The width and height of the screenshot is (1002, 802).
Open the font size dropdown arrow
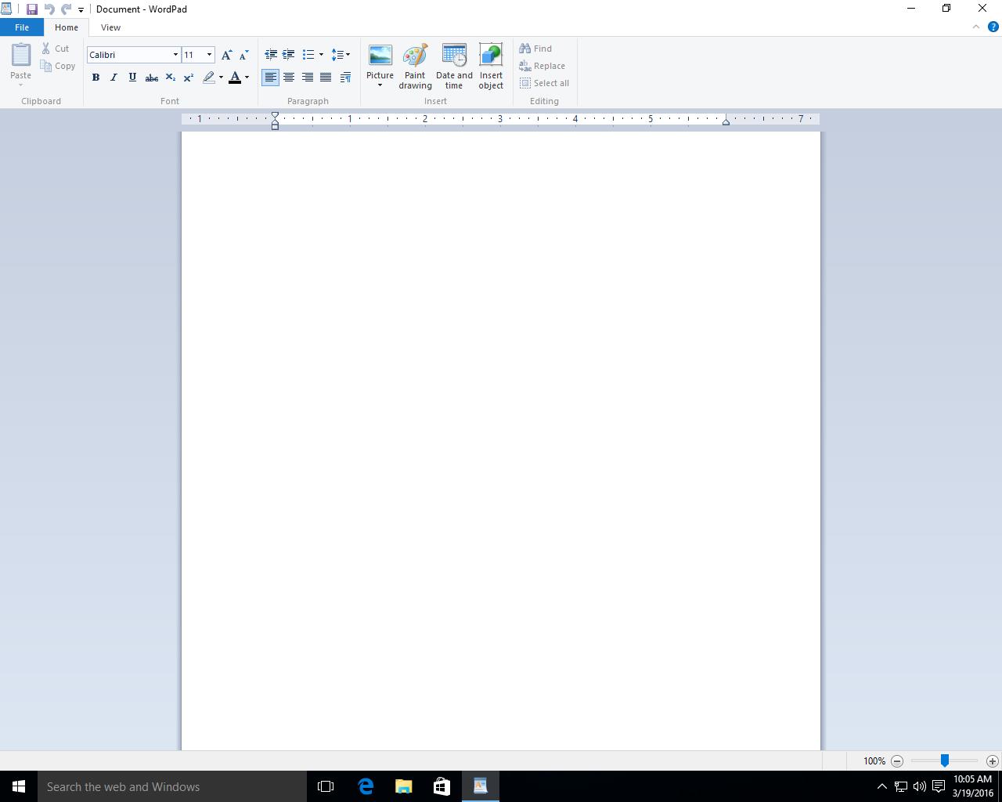coord(209,55)
